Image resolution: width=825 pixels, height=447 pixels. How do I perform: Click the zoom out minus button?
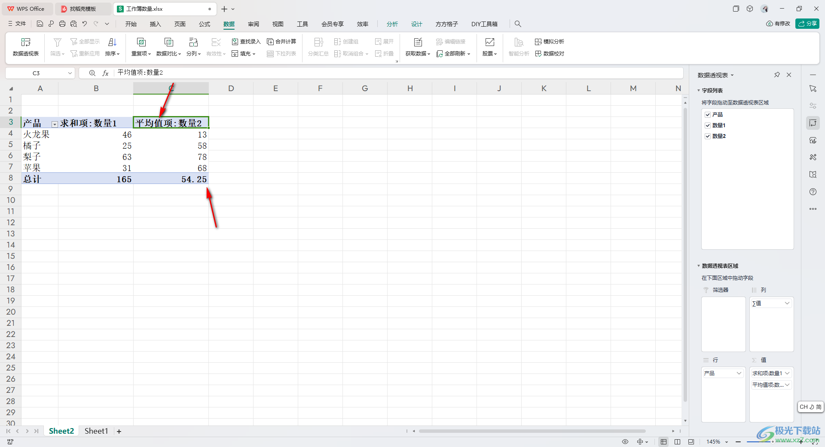(738, 442)
